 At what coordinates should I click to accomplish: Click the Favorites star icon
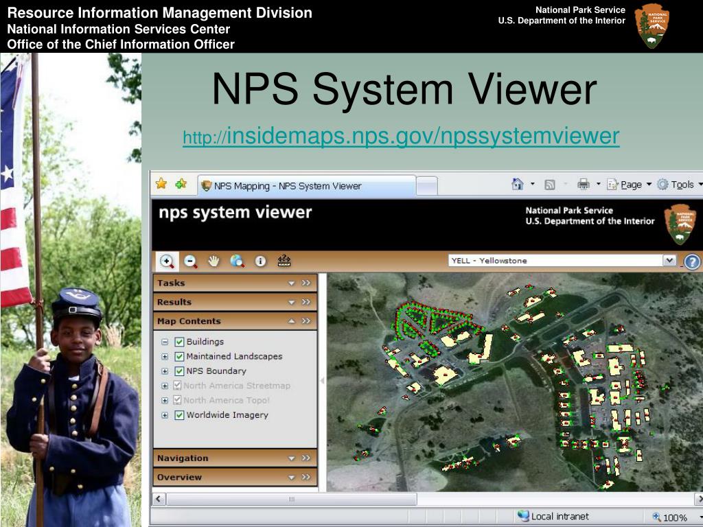(161, 184)
